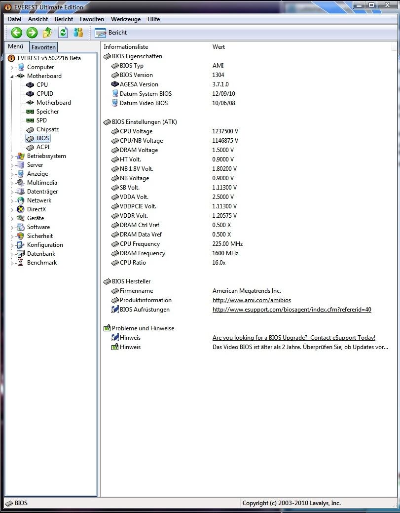400x513 pixels.
Task: Click the BIOS Upgrade eSupport hint link
Action: click(294, 338)
